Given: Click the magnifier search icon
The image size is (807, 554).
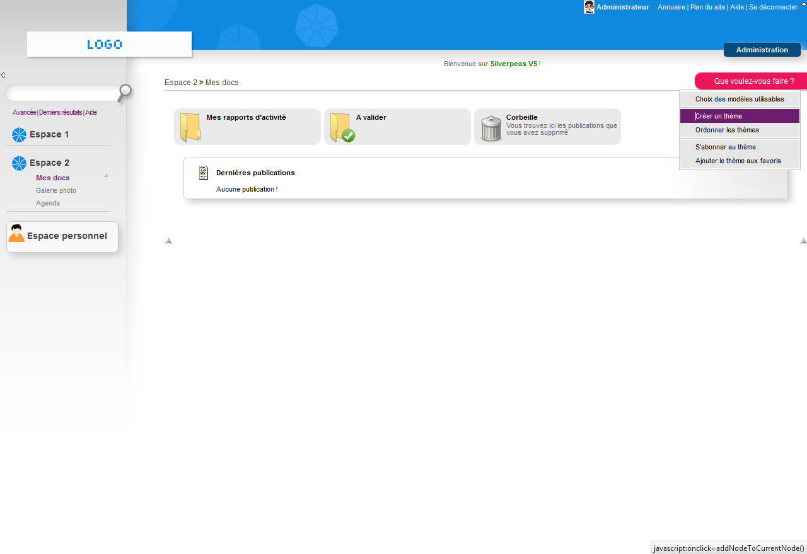Looking at the screenshot, I should 125,92.
